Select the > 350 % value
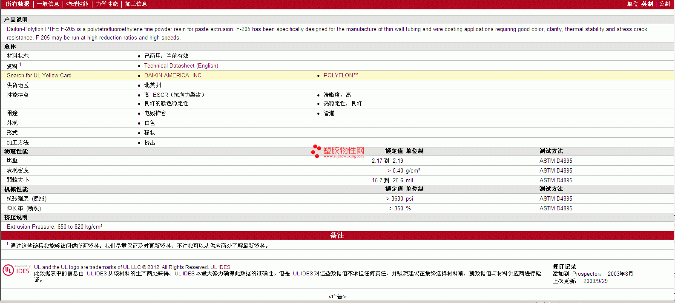Image resolution: width=675 pixels, height=303 pixels. (400, 208)
